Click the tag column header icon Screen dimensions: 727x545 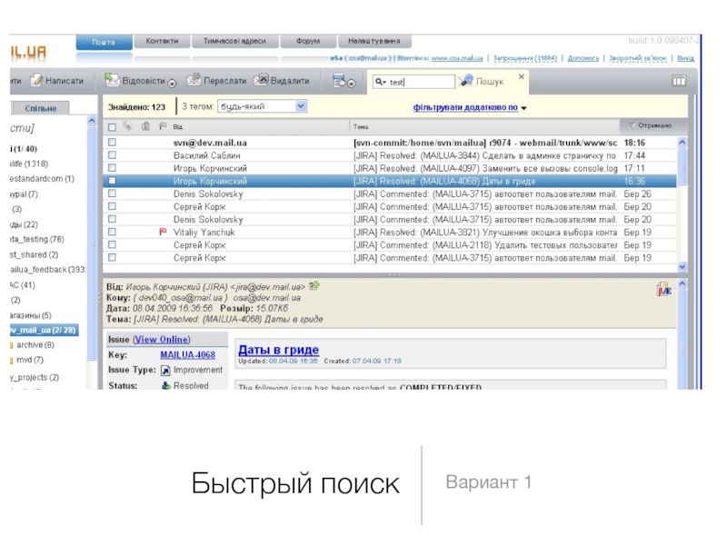coord(128,126)
